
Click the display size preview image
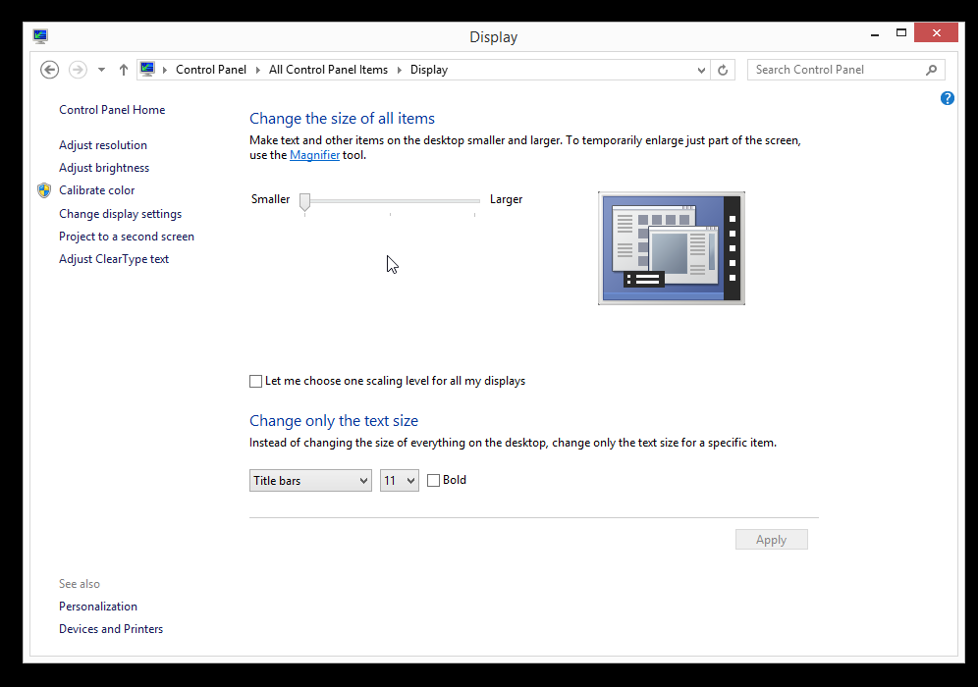pos(671,248)
